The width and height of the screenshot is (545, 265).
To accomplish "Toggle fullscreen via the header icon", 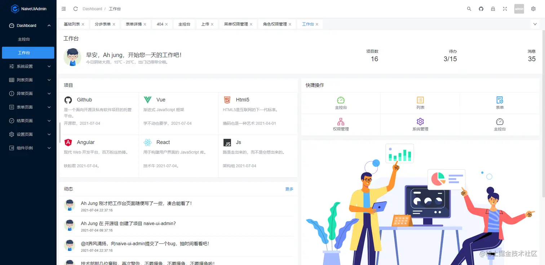I will click(x=505, y=9).
